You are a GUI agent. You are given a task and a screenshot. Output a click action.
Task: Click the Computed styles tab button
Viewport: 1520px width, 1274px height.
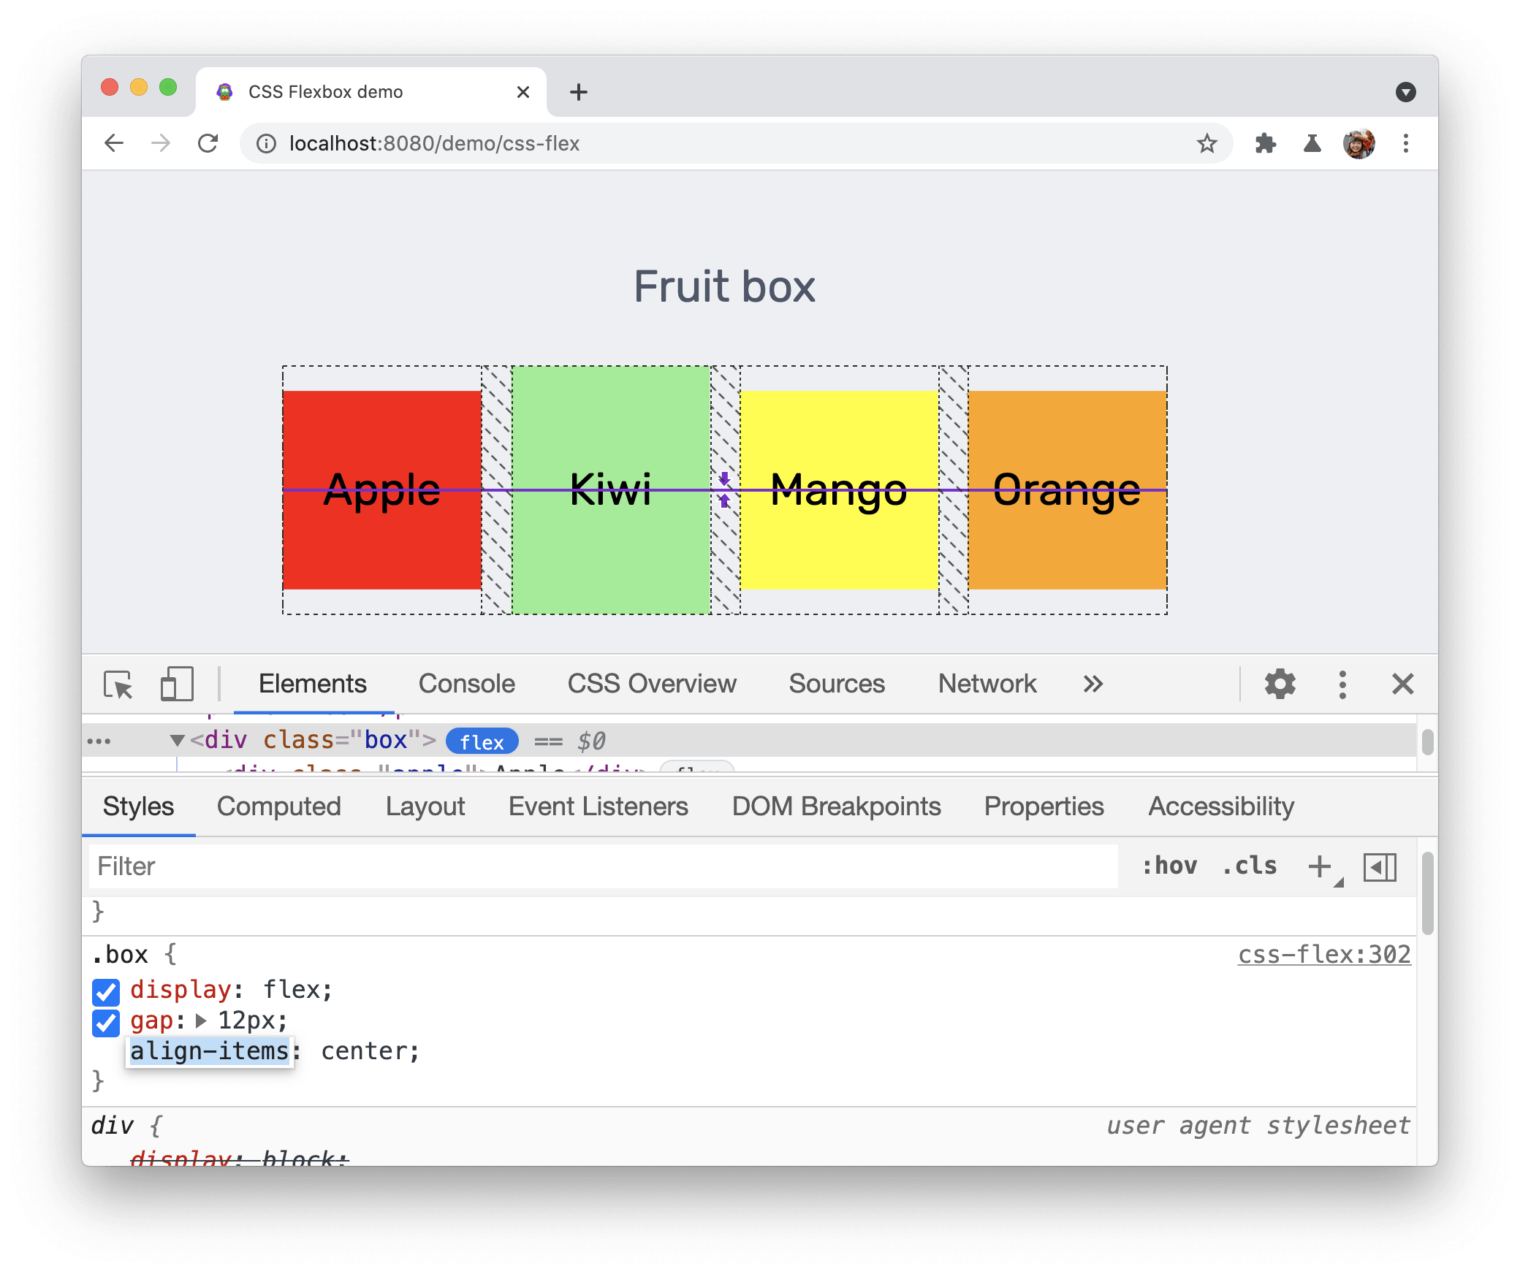click(x=278, y=806)
